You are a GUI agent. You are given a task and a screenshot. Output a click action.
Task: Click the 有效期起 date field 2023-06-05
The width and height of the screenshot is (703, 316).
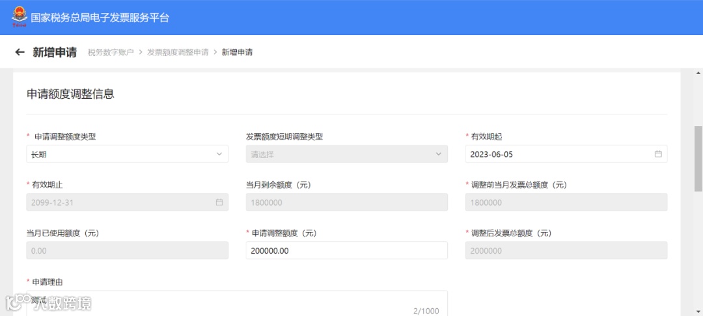(x=566, y=154)
